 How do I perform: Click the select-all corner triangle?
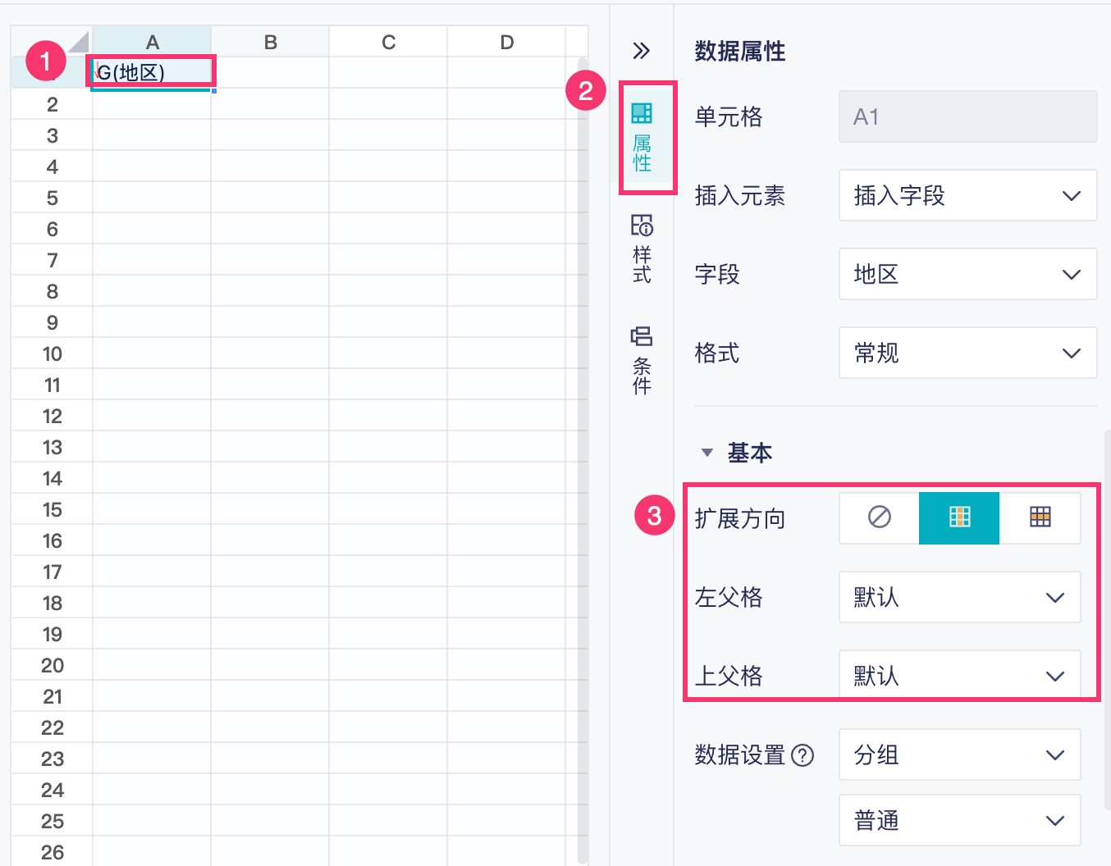point(78,43)
